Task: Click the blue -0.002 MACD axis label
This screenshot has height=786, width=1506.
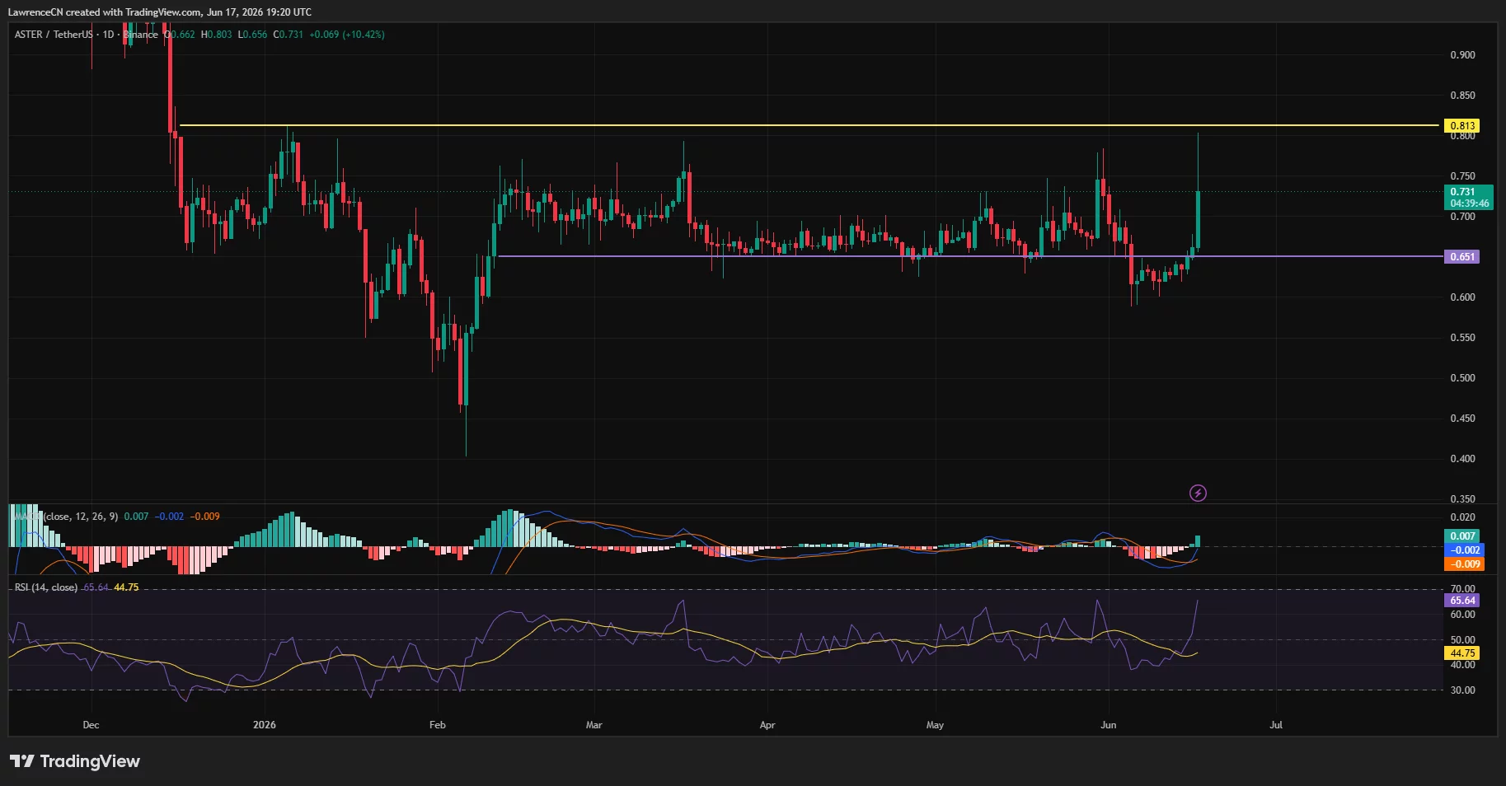Action: [x=1464, y=550]
